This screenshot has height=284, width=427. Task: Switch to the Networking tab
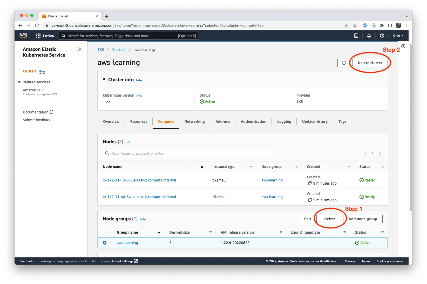(x=194, y=121)
